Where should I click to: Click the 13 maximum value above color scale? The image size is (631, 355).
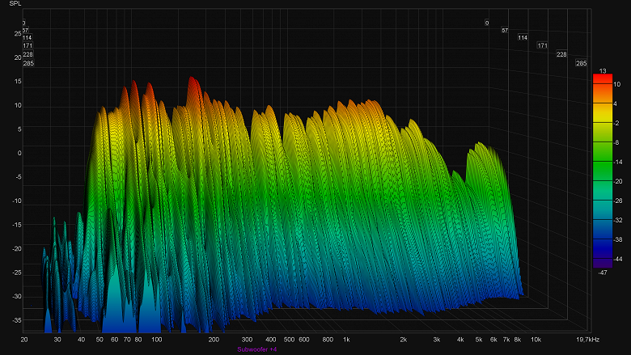click(x=603, y=71)
